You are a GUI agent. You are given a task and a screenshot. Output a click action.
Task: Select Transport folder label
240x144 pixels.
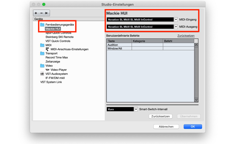51,53
